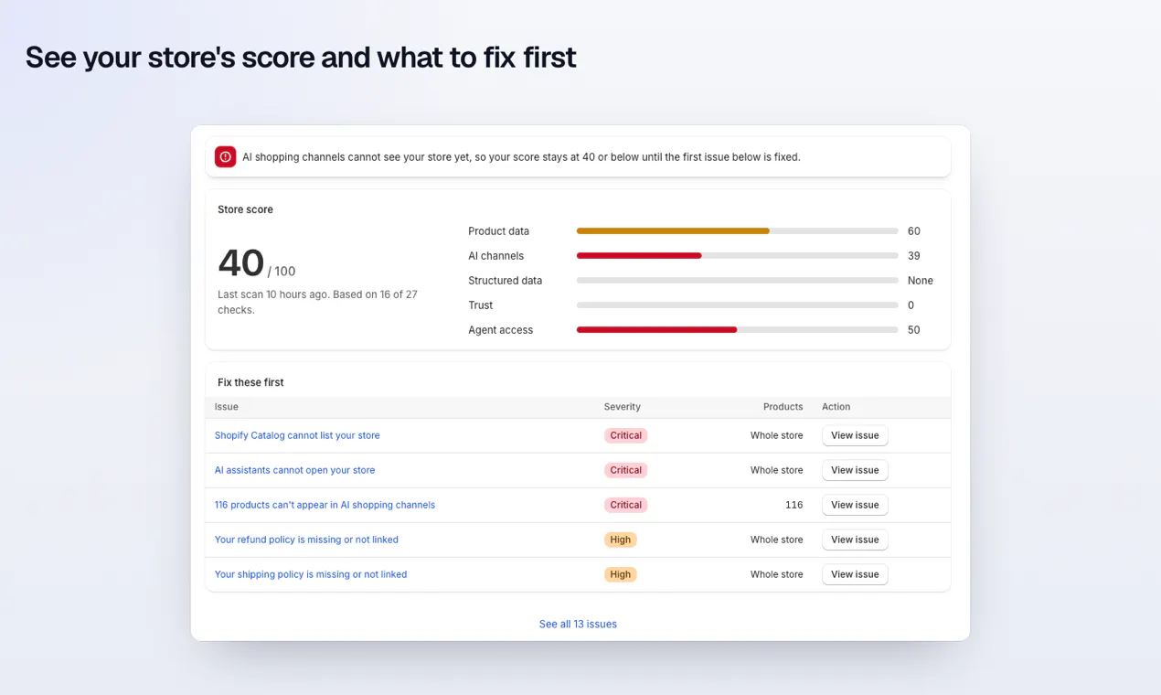Click the 'Fix these first' heading

coord(250,382)
